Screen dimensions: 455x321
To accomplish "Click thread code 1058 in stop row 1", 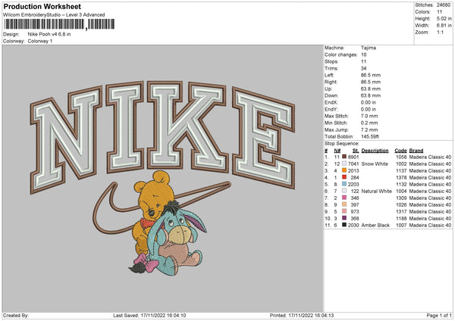I will 401,157.
